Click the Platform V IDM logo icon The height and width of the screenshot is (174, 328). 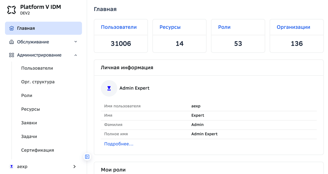(12, 10)
